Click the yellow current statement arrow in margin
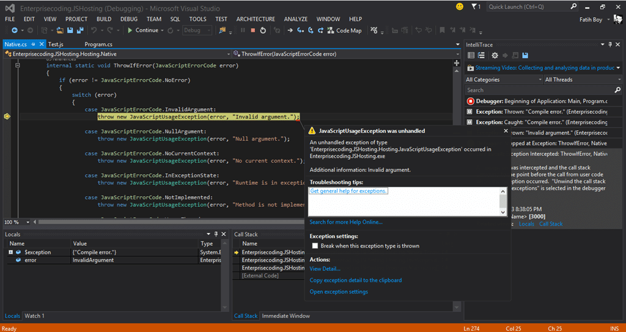 [x=7, y=117]
